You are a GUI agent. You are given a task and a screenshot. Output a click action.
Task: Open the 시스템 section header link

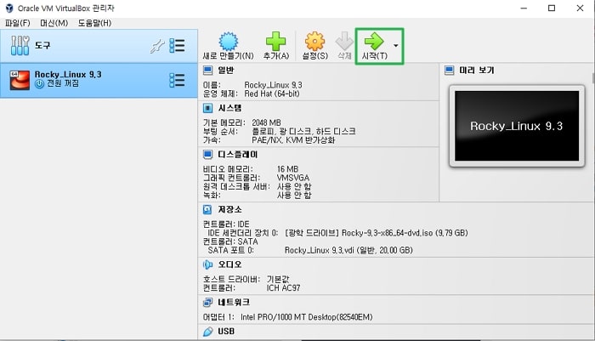point(229,108)
